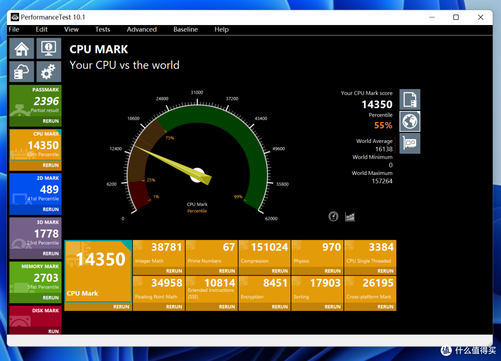Select the 3D Mark 1778 tile

[x=35, y=233]
